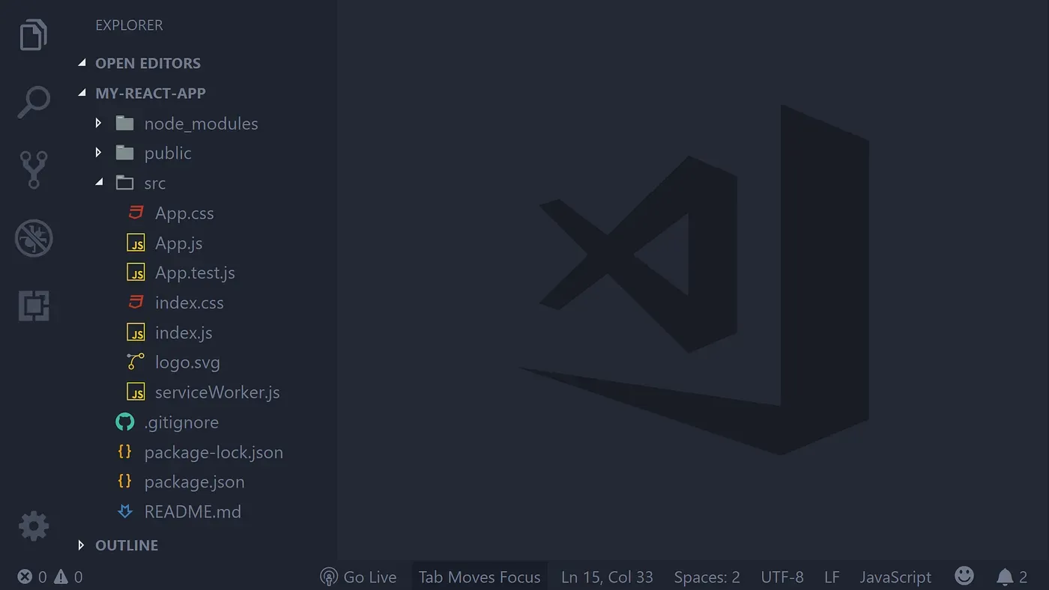This screenshot has height=590, width=1049.
Task: Click the JS icon beside App.js
Action: pos(136,243)
